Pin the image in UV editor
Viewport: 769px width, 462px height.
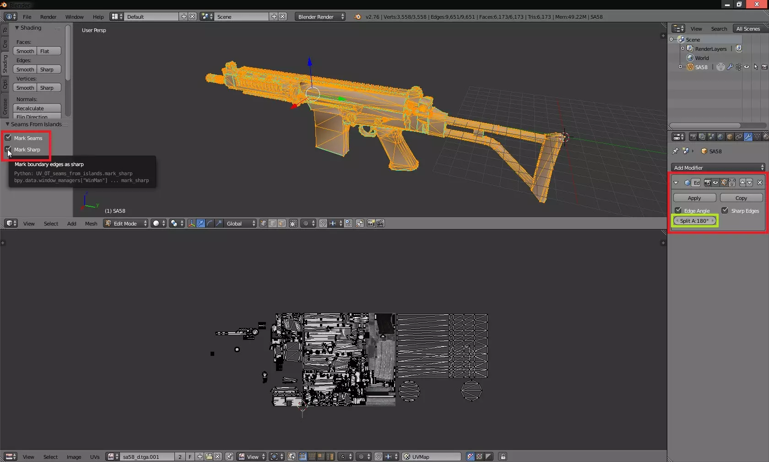pyautogui.click(x=229, y=457)
